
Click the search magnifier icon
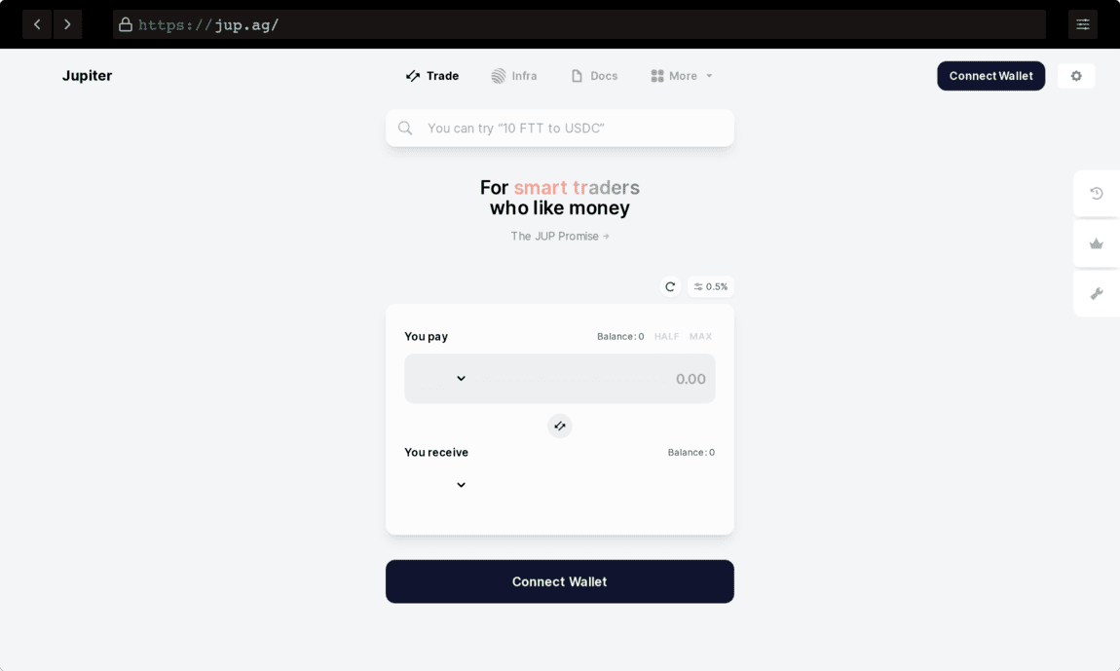[405, 128]
